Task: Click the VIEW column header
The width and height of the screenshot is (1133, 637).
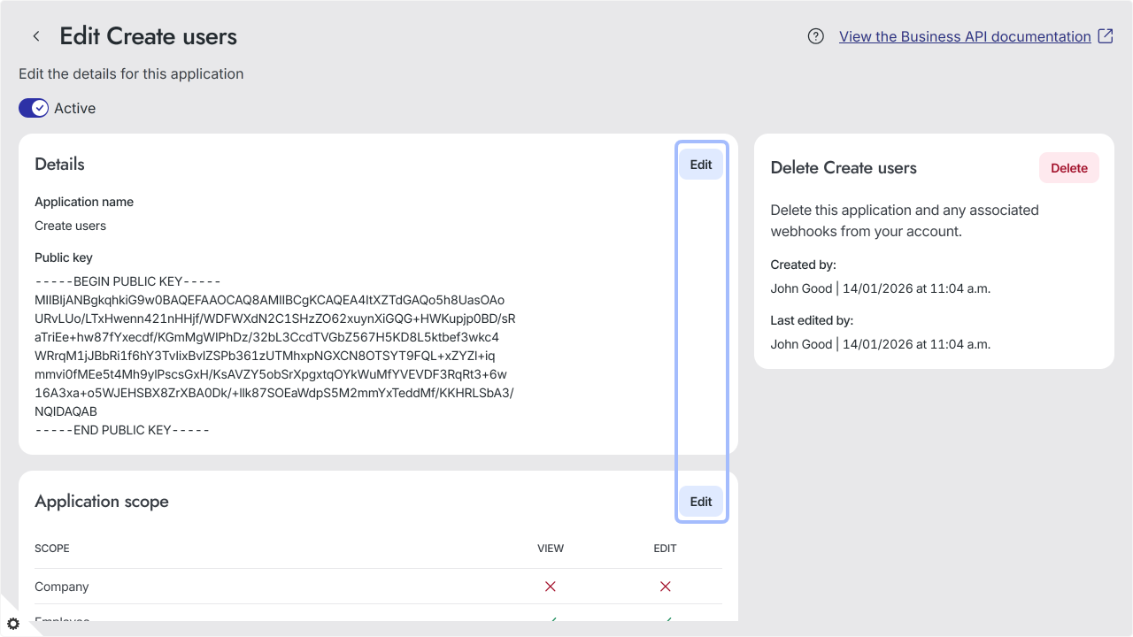Action: click(551, 549)
